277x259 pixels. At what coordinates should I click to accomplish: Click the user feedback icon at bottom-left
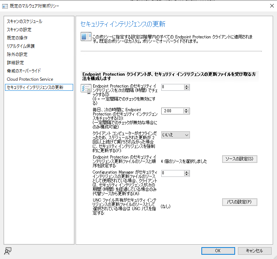[x=8, y=250]
